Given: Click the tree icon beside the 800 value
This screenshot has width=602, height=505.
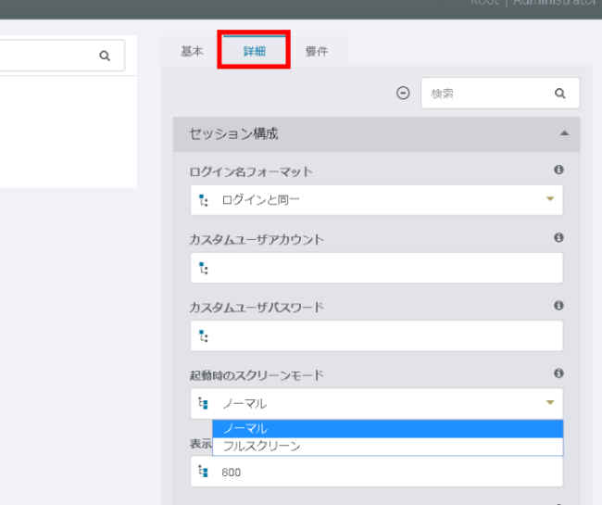Looking at the screenshot, I should pyautogui.click(x=204, y=472).
